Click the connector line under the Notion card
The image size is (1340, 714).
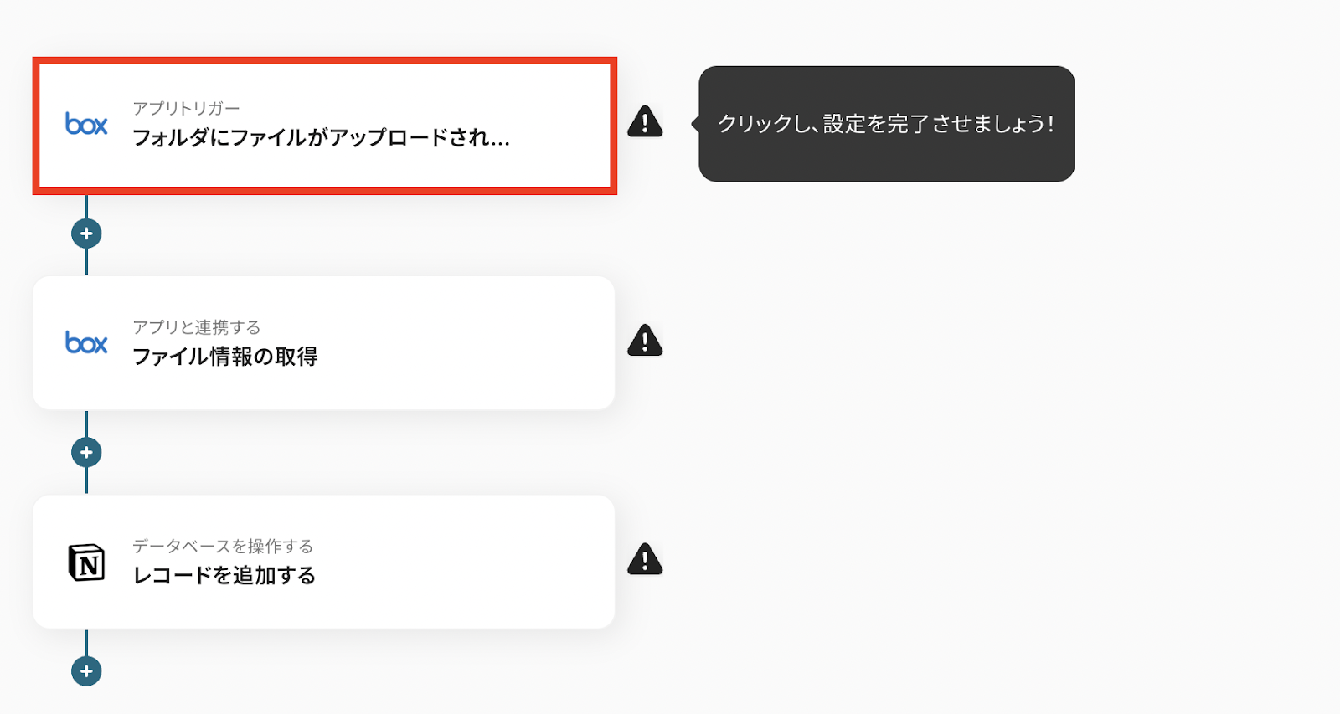pyautogui.click(x=86, y=642)
